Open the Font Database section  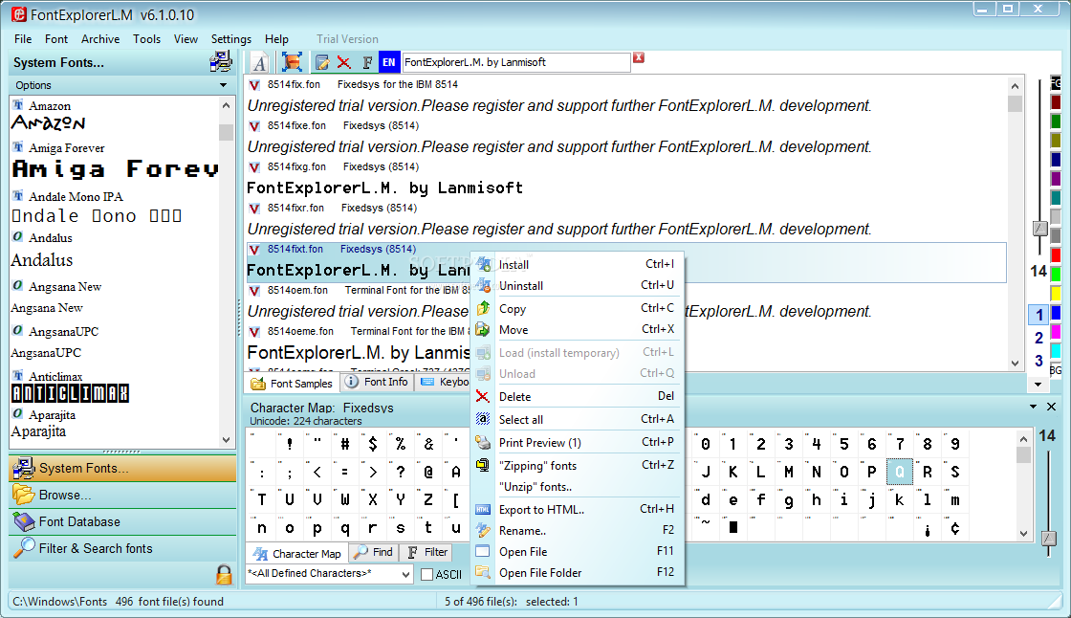point(122,521)
